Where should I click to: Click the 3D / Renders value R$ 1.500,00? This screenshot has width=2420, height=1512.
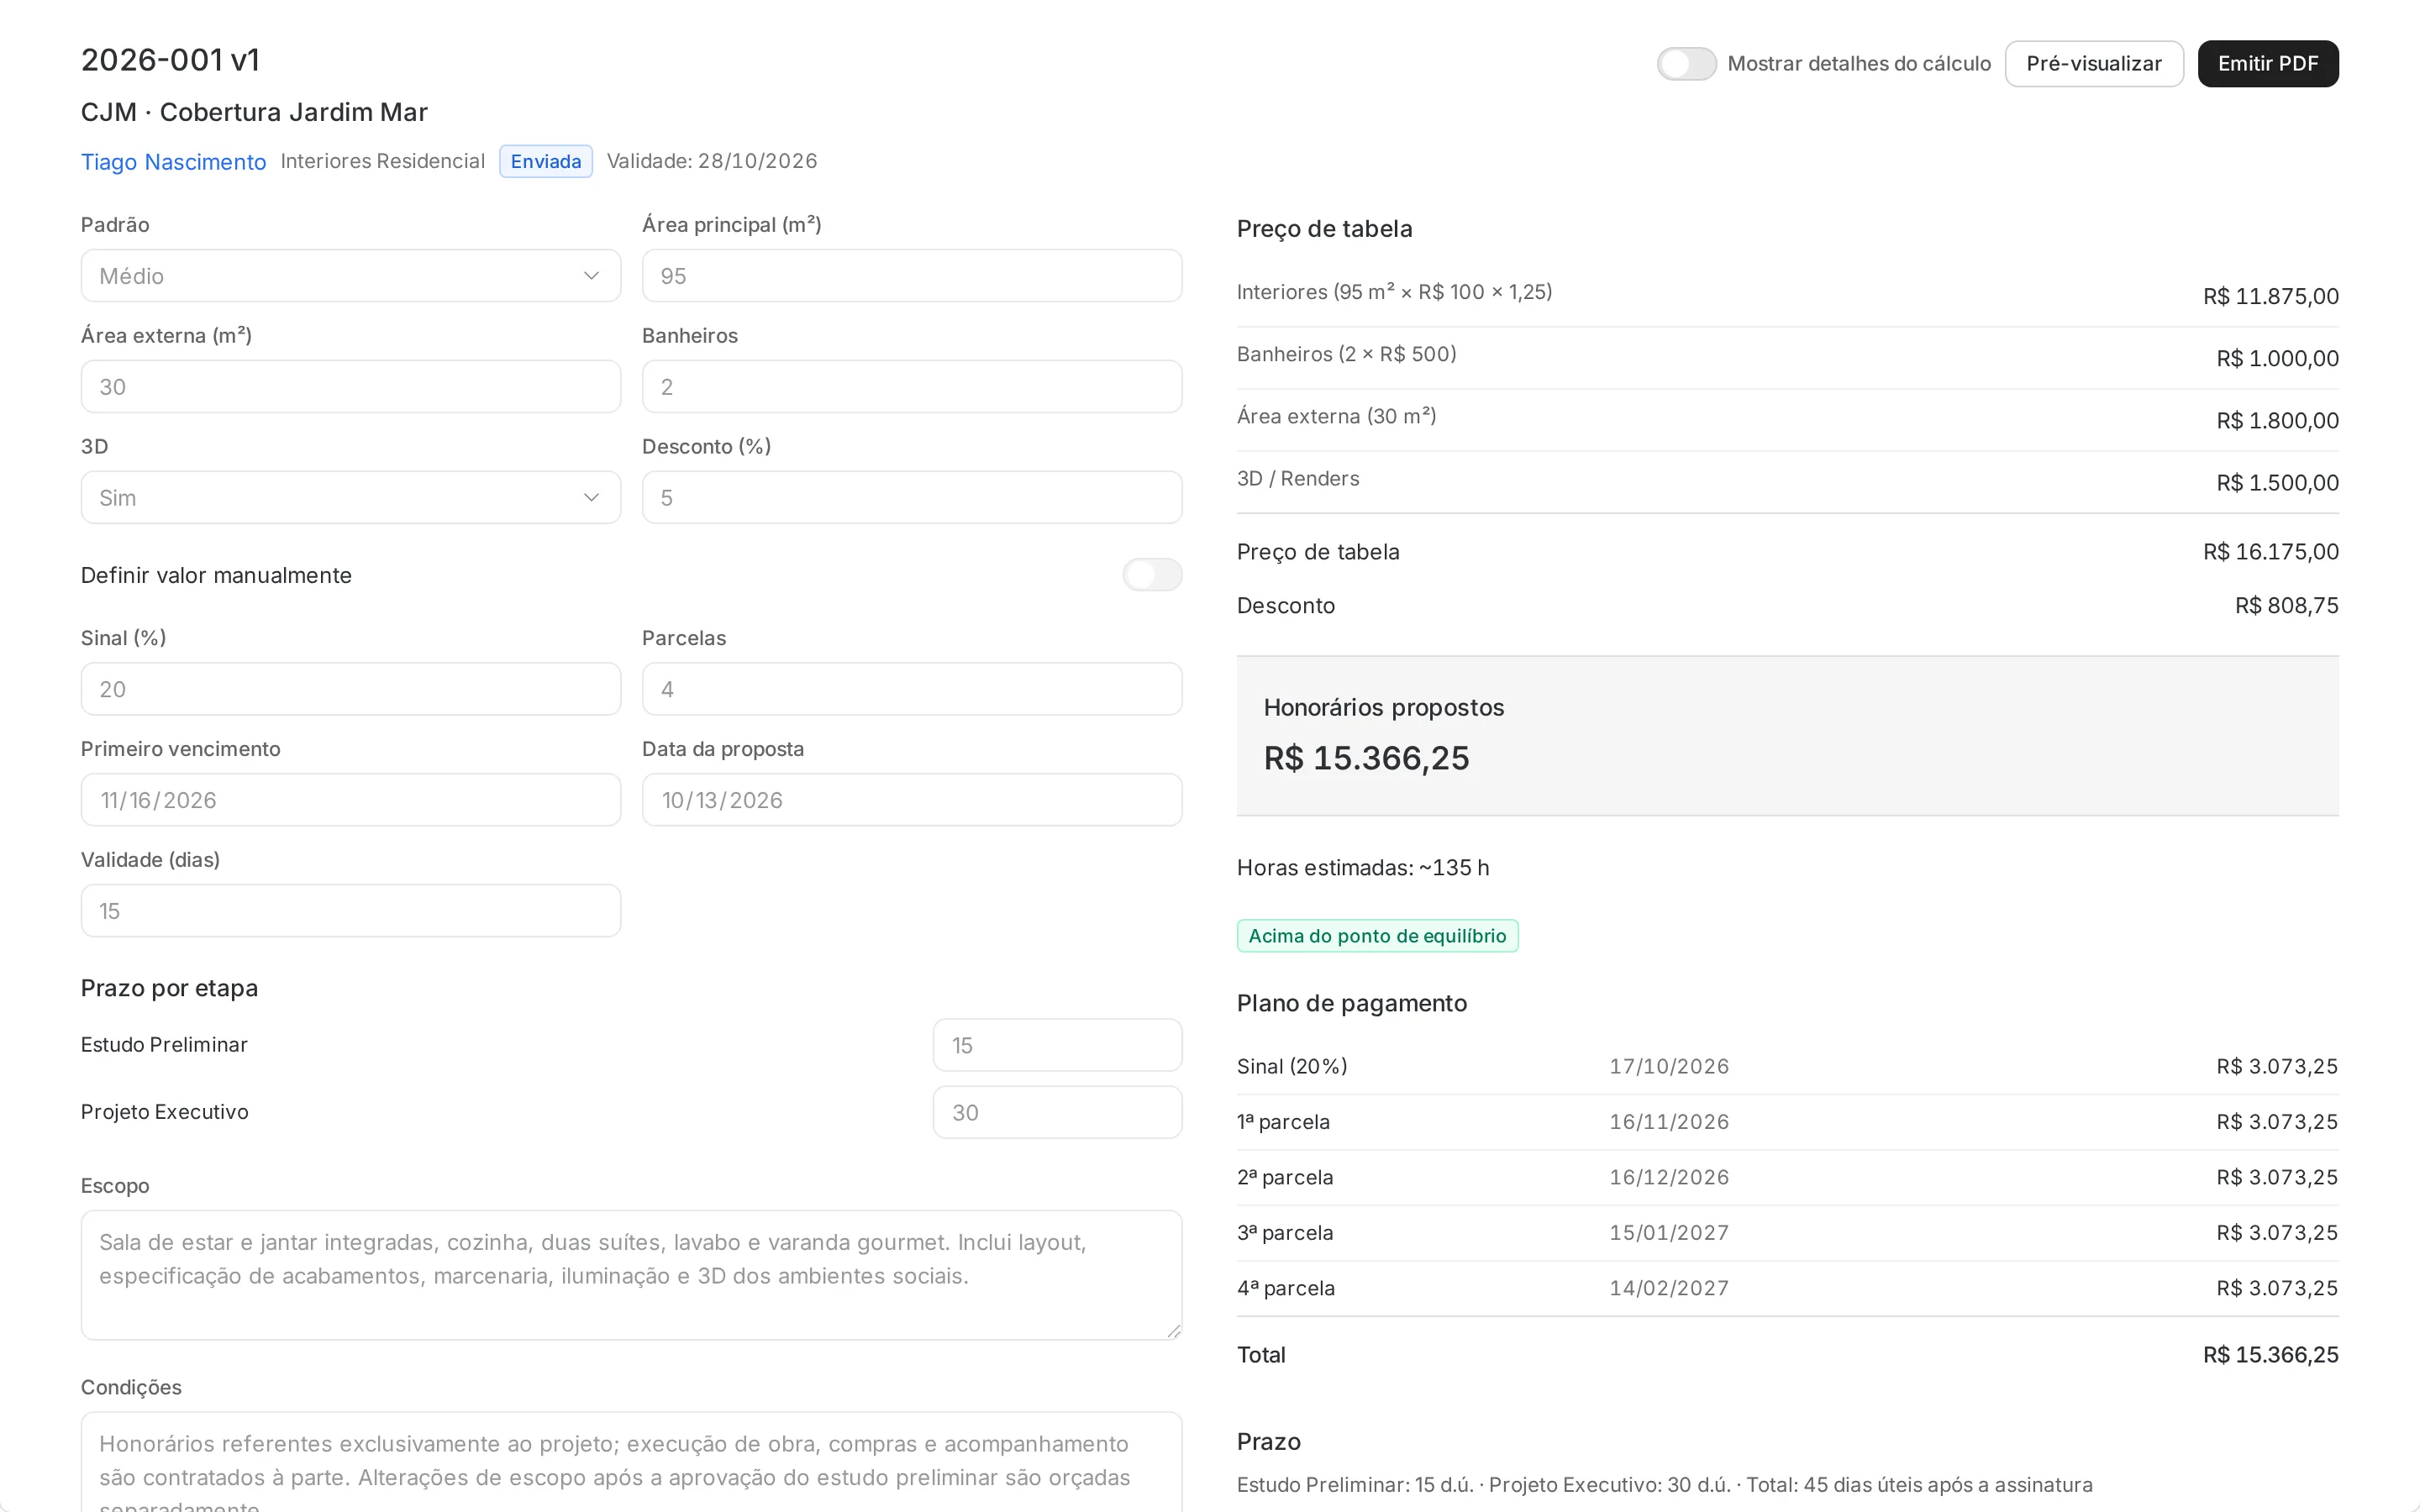click(2277, 483)
